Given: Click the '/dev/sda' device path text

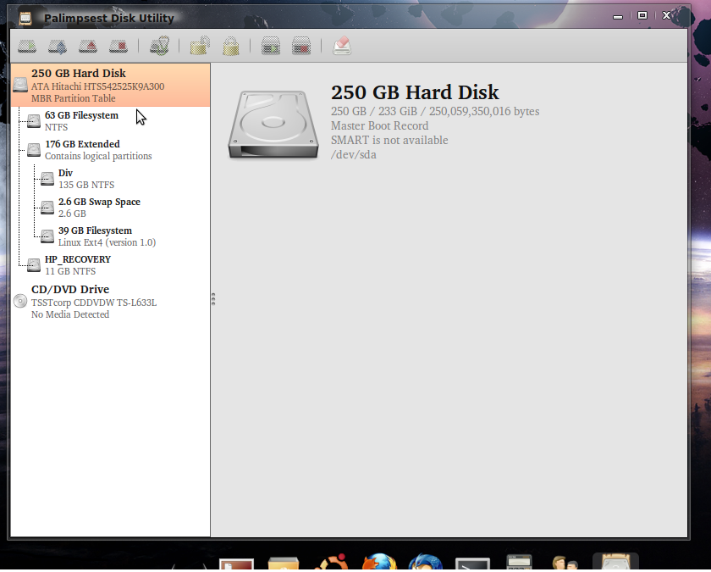Looking at the screenshot, I should coord(354,155).
